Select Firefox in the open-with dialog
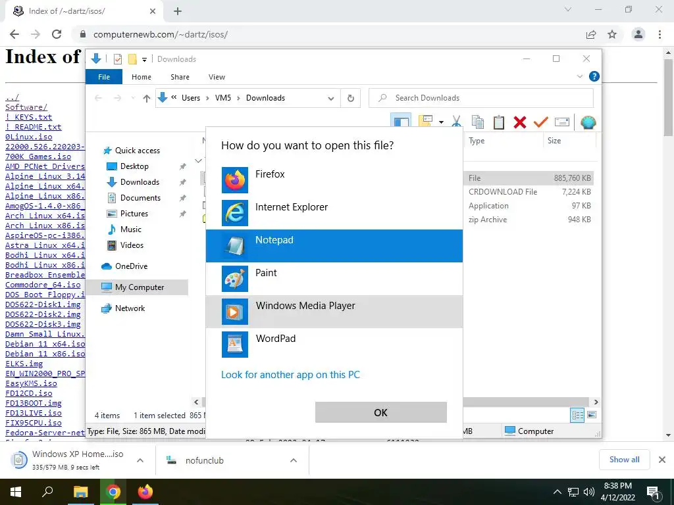Image resolution: width=674 pixels, height=505 pixels. [x=334, y=180]
